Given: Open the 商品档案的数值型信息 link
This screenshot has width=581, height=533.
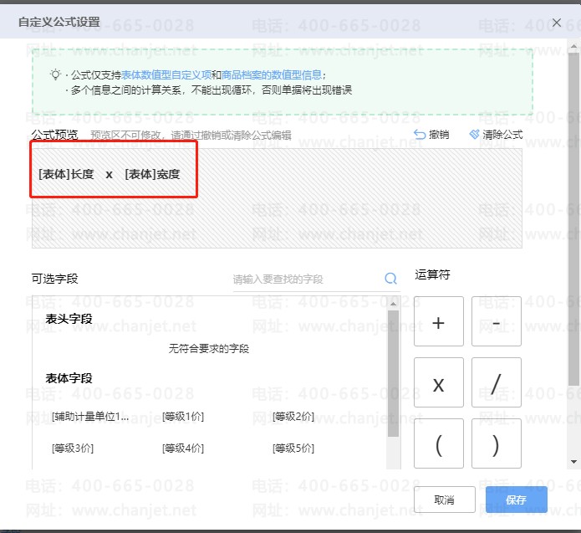Looking at the screenshot, I should click(272, 75).
